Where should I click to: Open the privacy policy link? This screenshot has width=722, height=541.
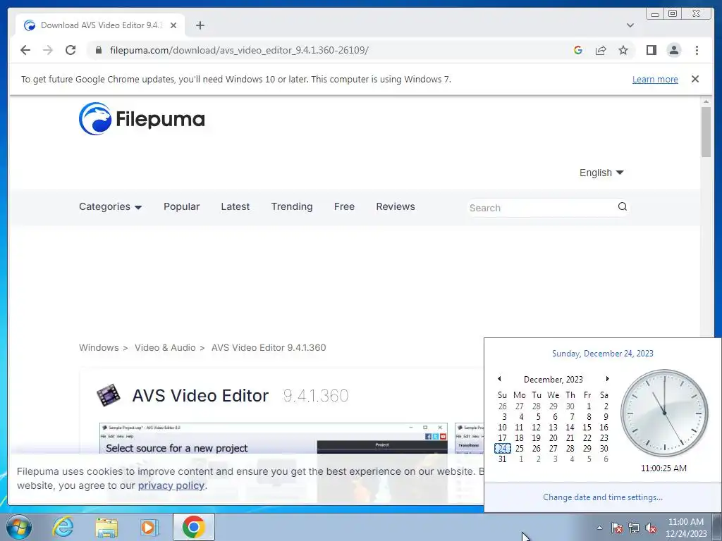(x=171, y=485)
